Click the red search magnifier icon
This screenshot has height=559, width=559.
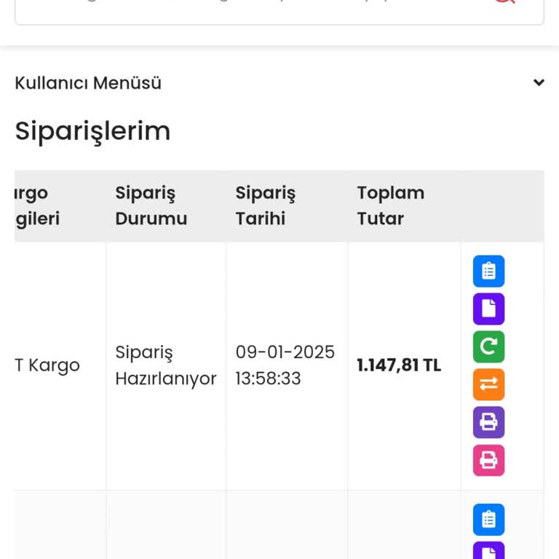[x=504, y=2]
